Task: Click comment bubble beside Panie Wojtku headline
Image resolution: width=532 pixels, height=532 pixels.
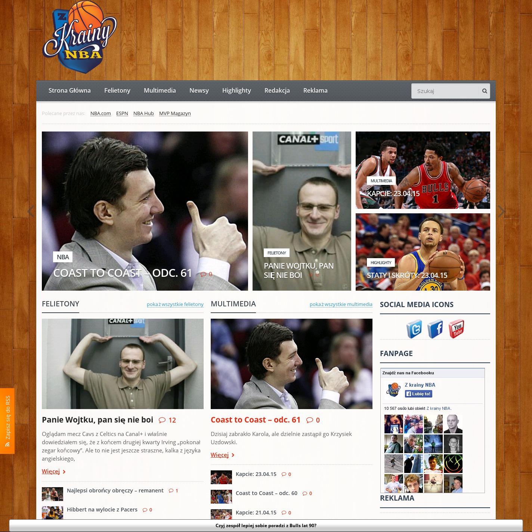Action: click(x=162, y=420)
